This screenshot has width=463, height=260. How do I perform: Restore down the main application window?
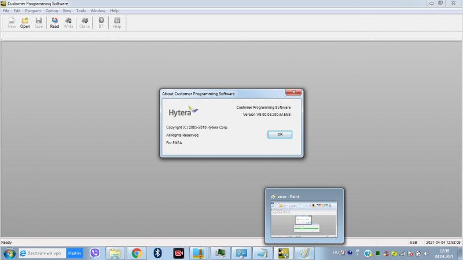click(x=440, y=3)
